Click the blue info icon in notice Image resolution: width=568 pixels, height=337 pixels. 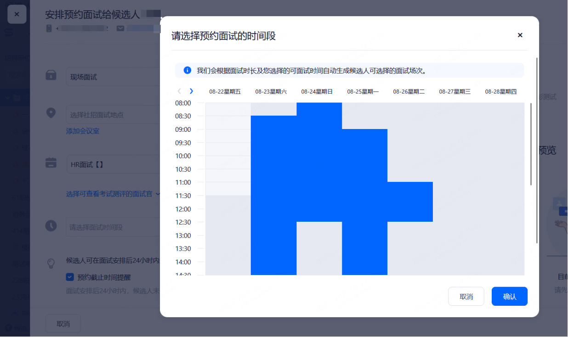click(x=187, y=70)
